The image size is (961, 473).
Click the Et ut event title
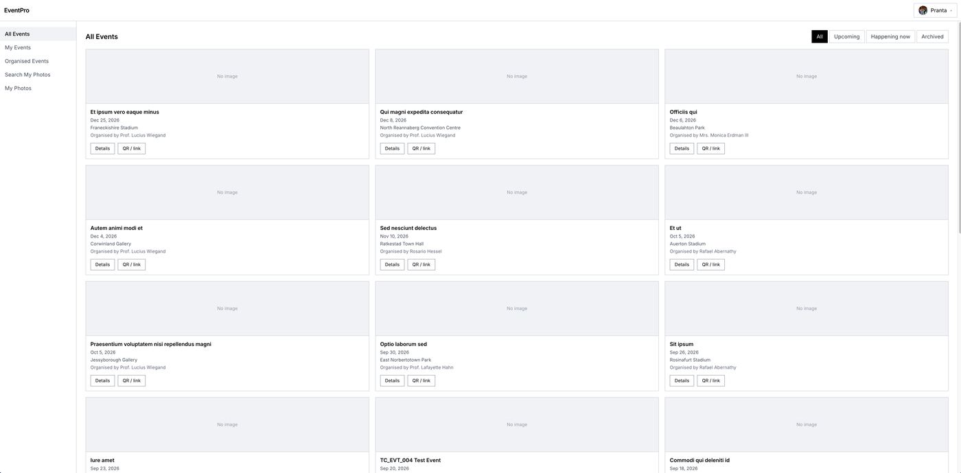tap(675, 228)
